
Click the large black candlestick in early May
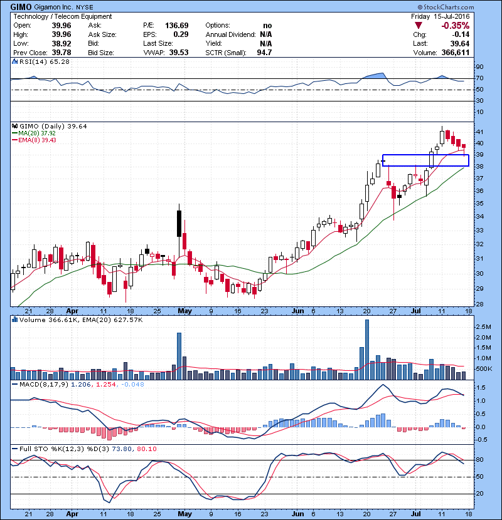click(x=179, y=224)
